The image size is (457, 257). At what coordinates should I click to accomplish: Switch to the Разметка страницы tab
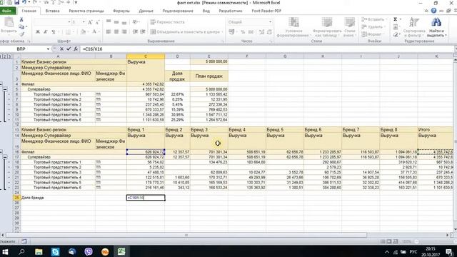pos(86,11)
